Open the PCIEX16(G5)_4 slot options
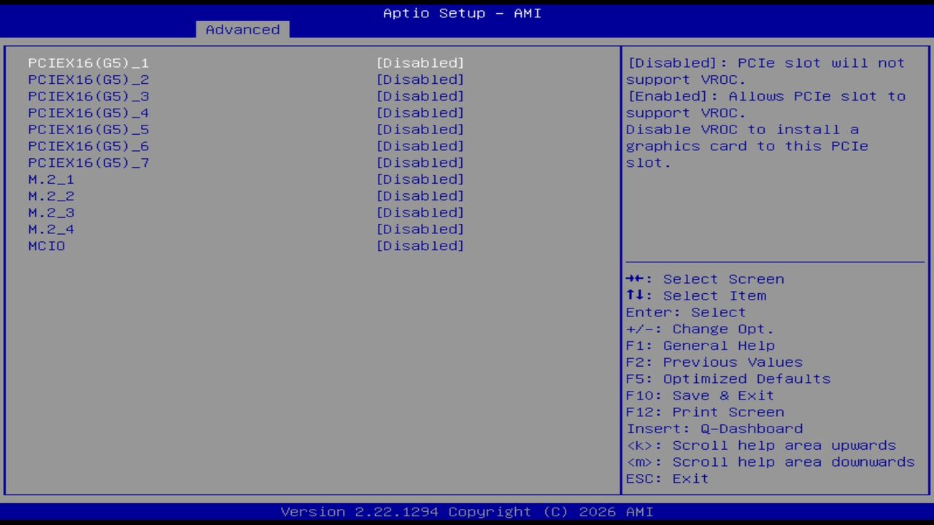This screenshot has width=934, height=525. (x=420, y=113)
